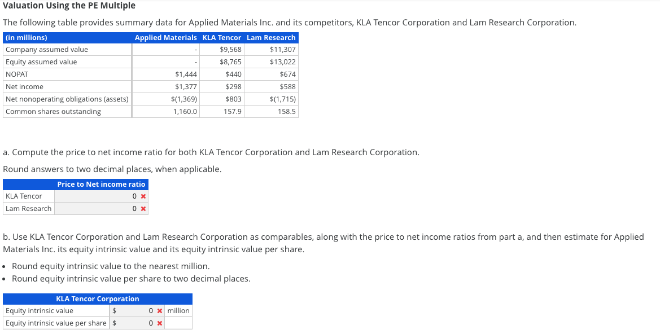The width and height of the screenshot is (660, 334).
Task: Click the Price to Net income ratio header
Action: pos(100,184)
